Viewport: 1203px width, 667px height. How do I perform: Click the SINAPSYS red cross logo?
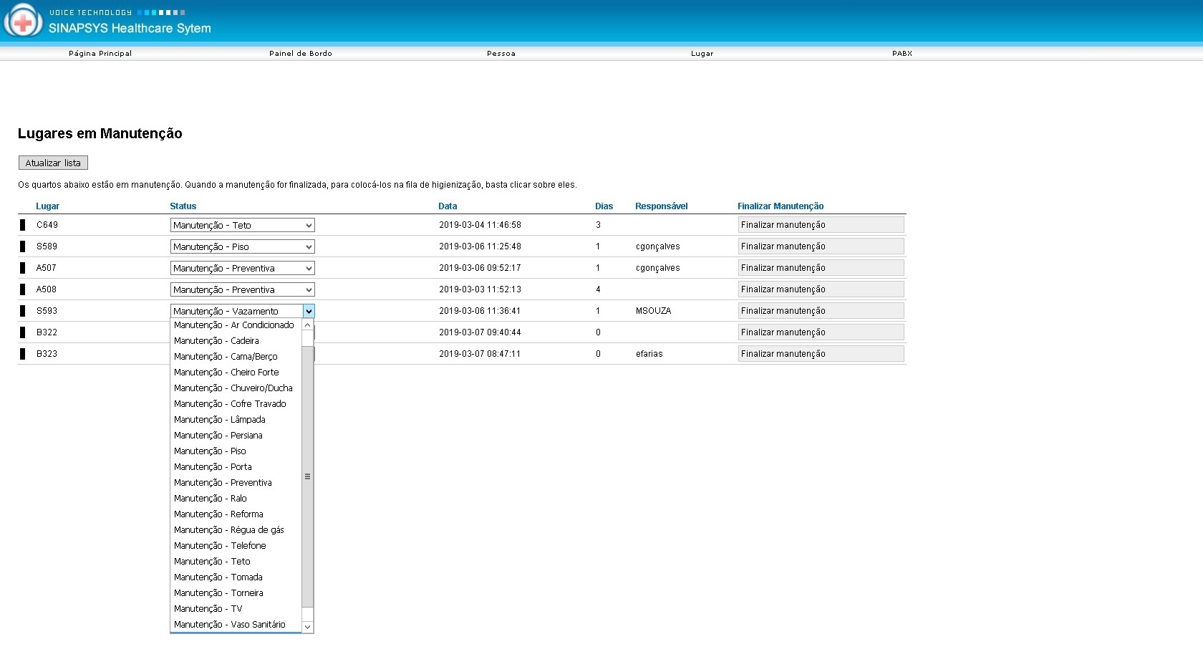tap(23, 21)
